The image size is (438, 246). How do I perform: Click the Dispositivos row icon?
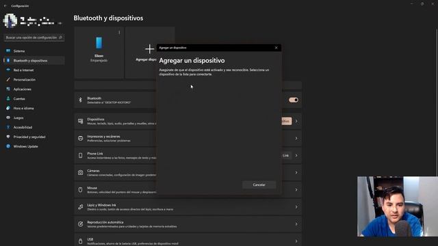point(81,121)
